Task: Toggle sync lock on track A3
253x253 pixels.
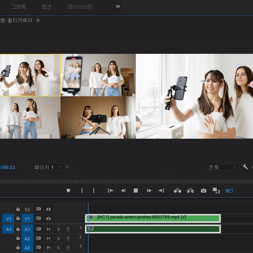Action: pos(38,247)
